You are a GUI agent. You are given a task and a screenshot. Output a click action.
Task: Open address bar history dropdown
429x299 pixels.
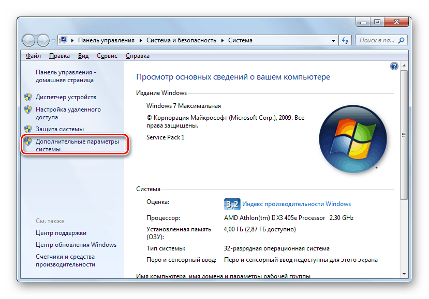point(333,41)
